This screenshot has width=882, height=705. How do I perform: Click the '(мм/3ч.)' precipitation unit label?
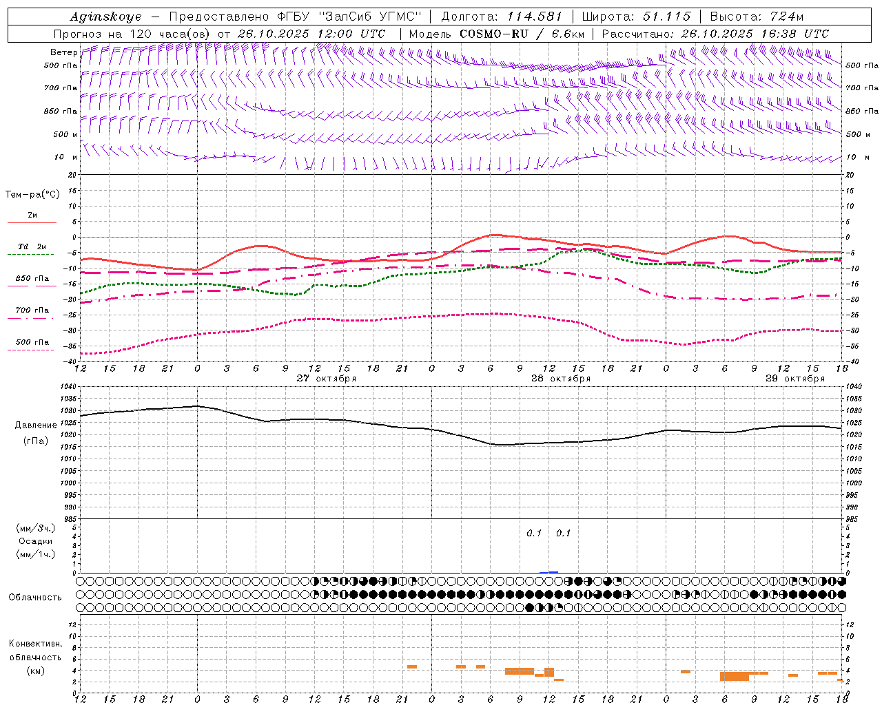point(36,528)
